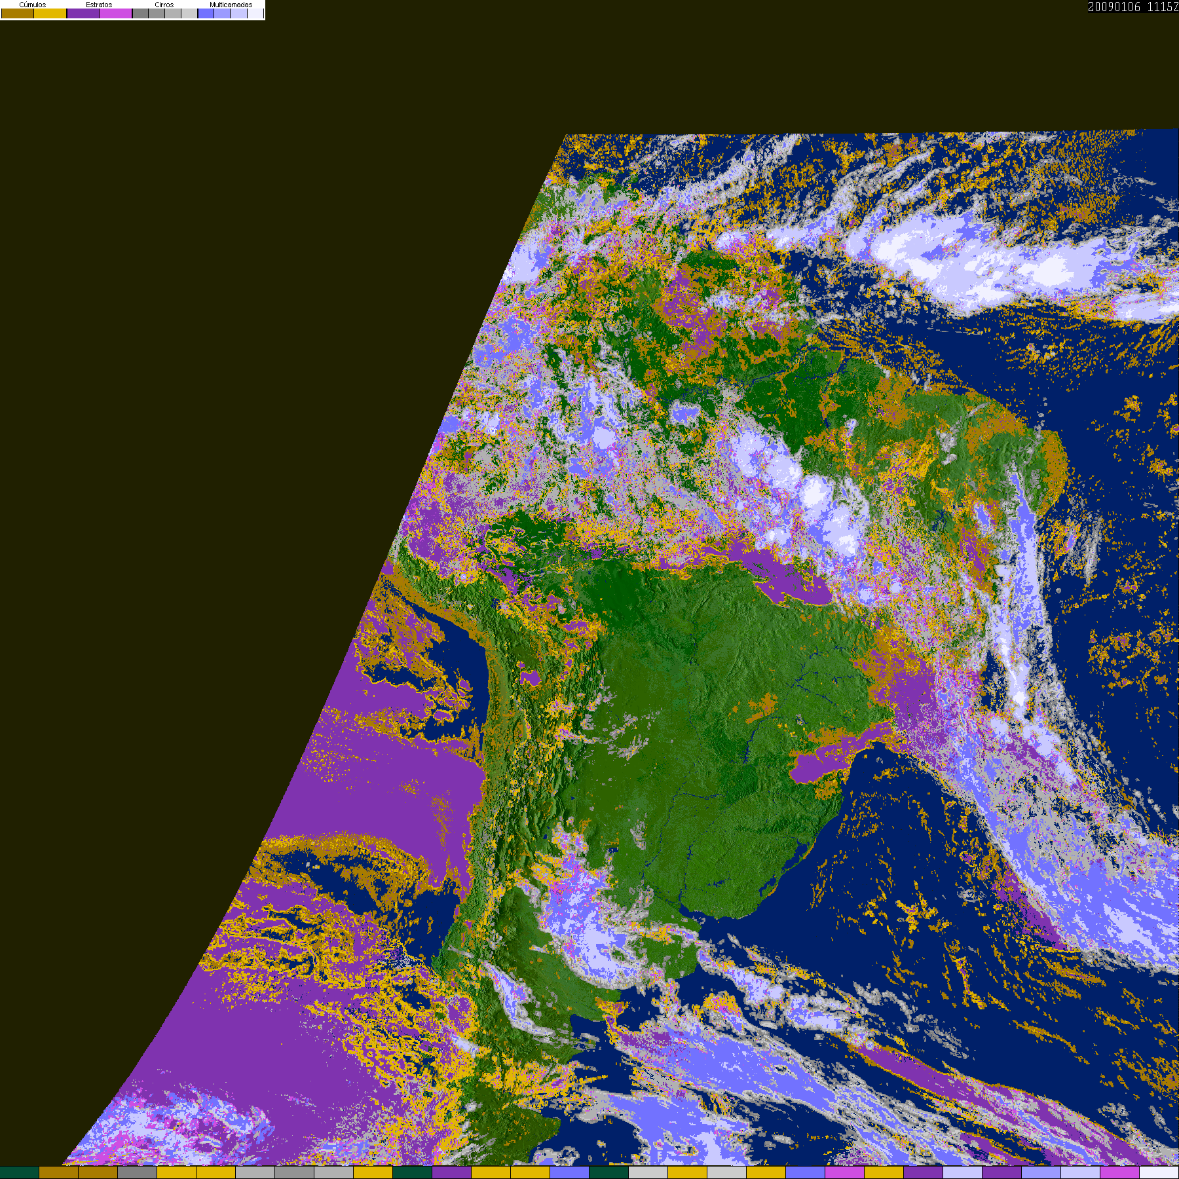Choose the pale lavender third Multicamadas swatch
Screen dimensions: 1179x1179
pos(238,13)
